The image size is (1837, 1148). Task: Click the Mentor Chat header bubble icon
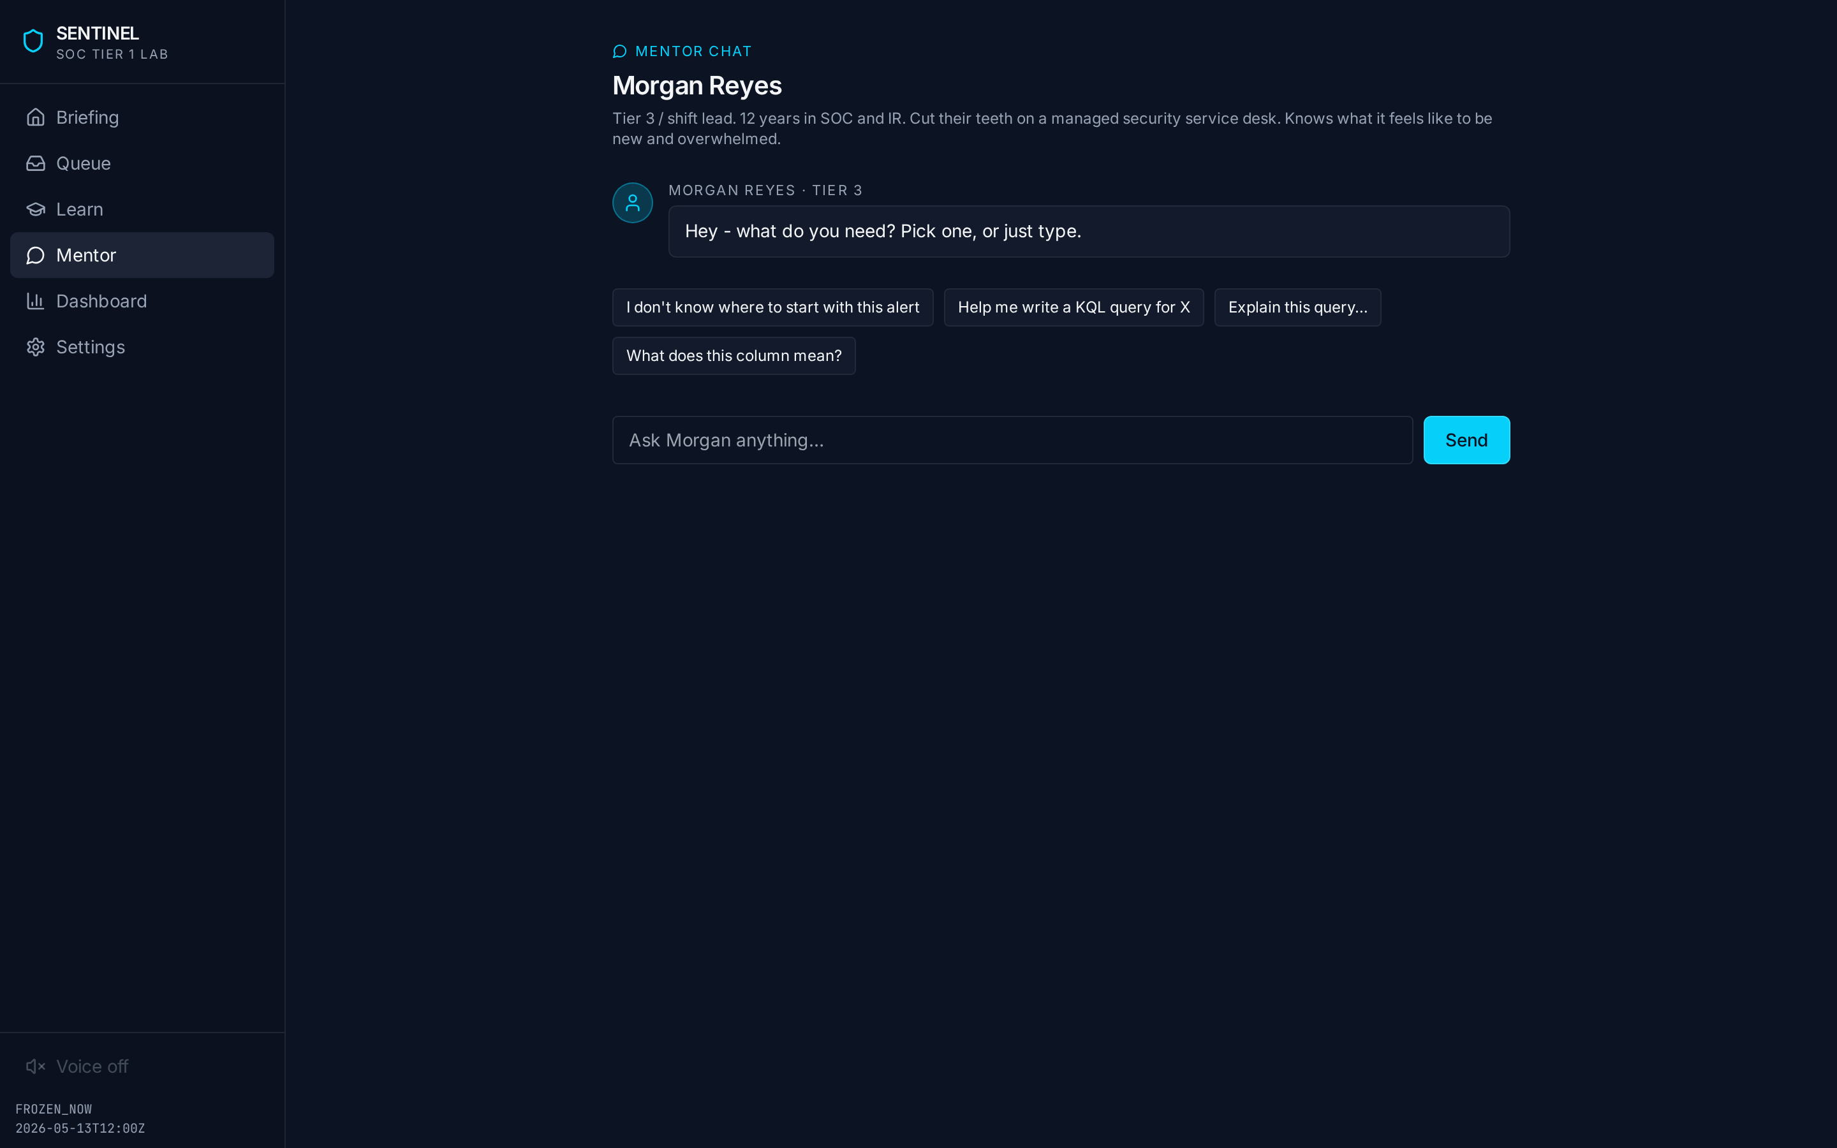click(x=619, y=51)
